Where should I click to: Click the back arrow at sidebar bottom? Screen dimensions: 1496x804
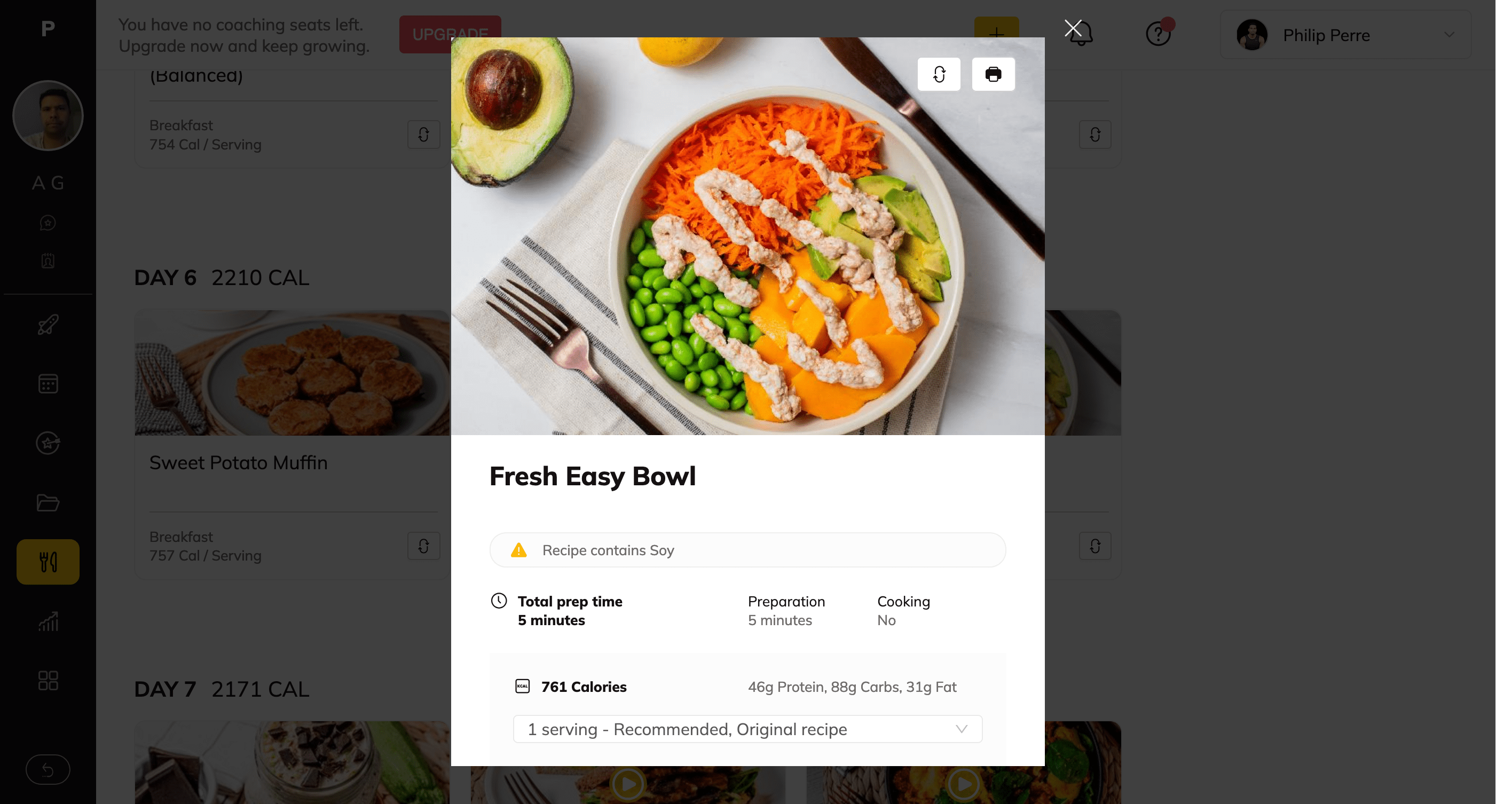pos(48,770)
